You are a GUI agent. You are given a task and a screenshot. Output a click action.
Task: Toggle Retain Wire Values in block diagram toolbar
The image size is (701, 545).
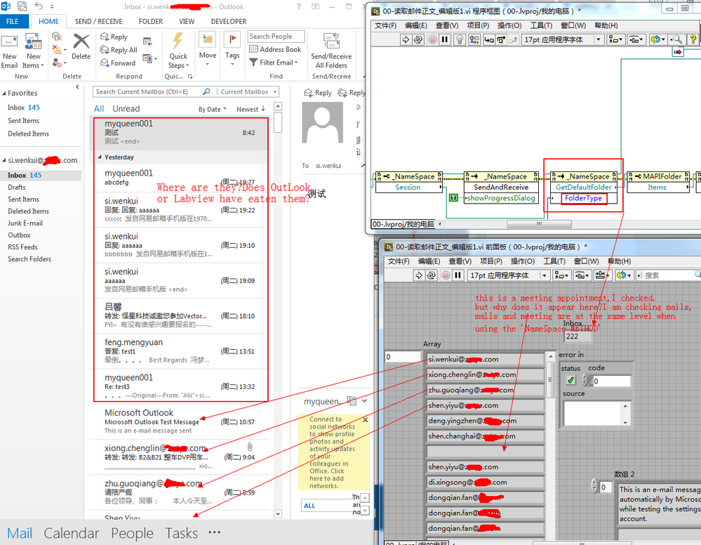(x=474, y=40)
